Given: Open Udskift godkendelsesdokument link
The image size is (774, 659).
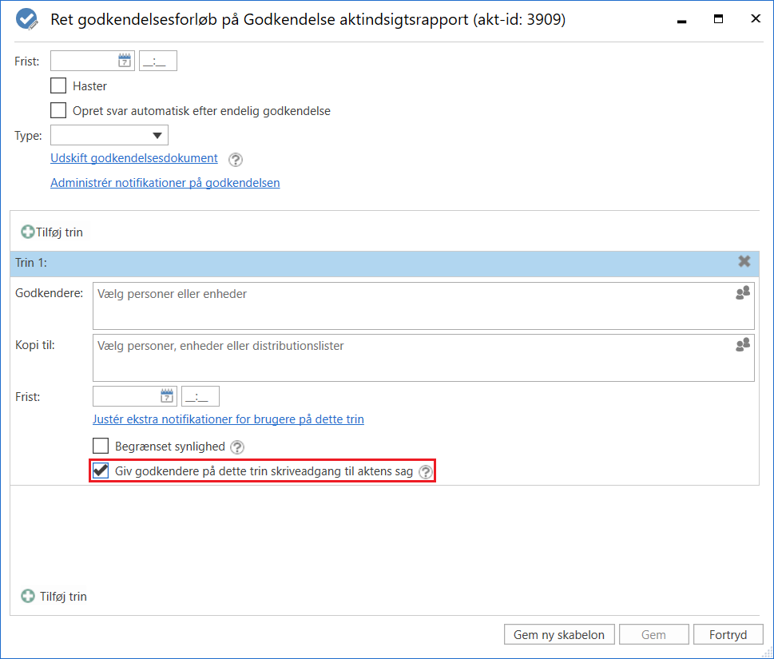Looking at the screenshot, I should point(133,158).
